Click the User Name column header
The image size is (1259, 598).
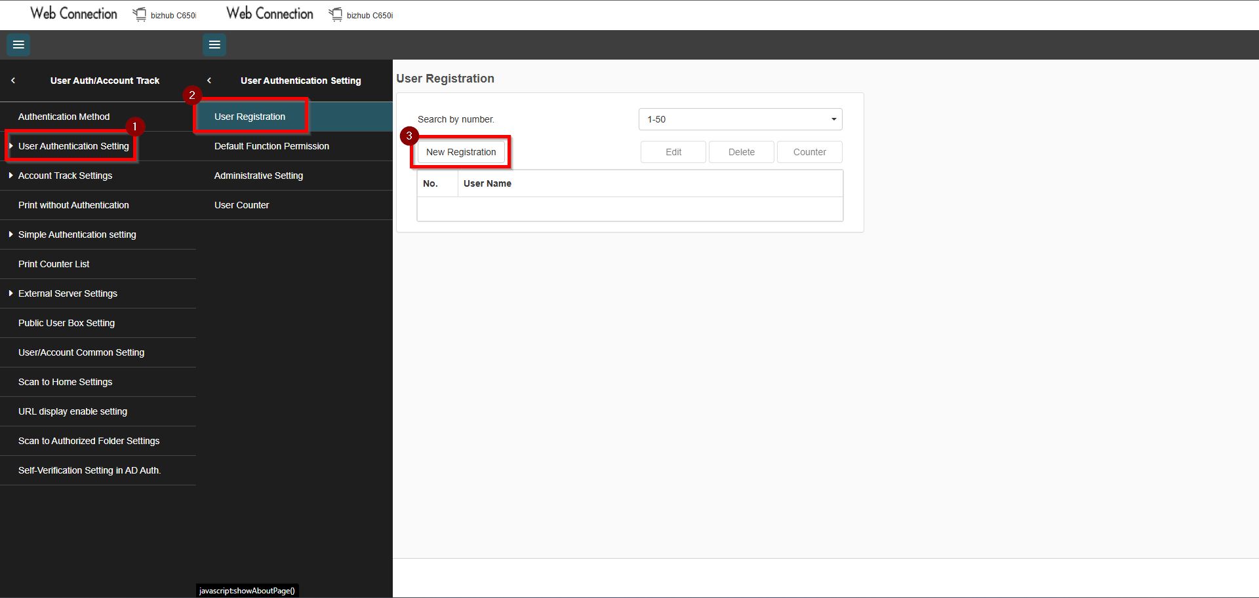(x=487, y=183)
